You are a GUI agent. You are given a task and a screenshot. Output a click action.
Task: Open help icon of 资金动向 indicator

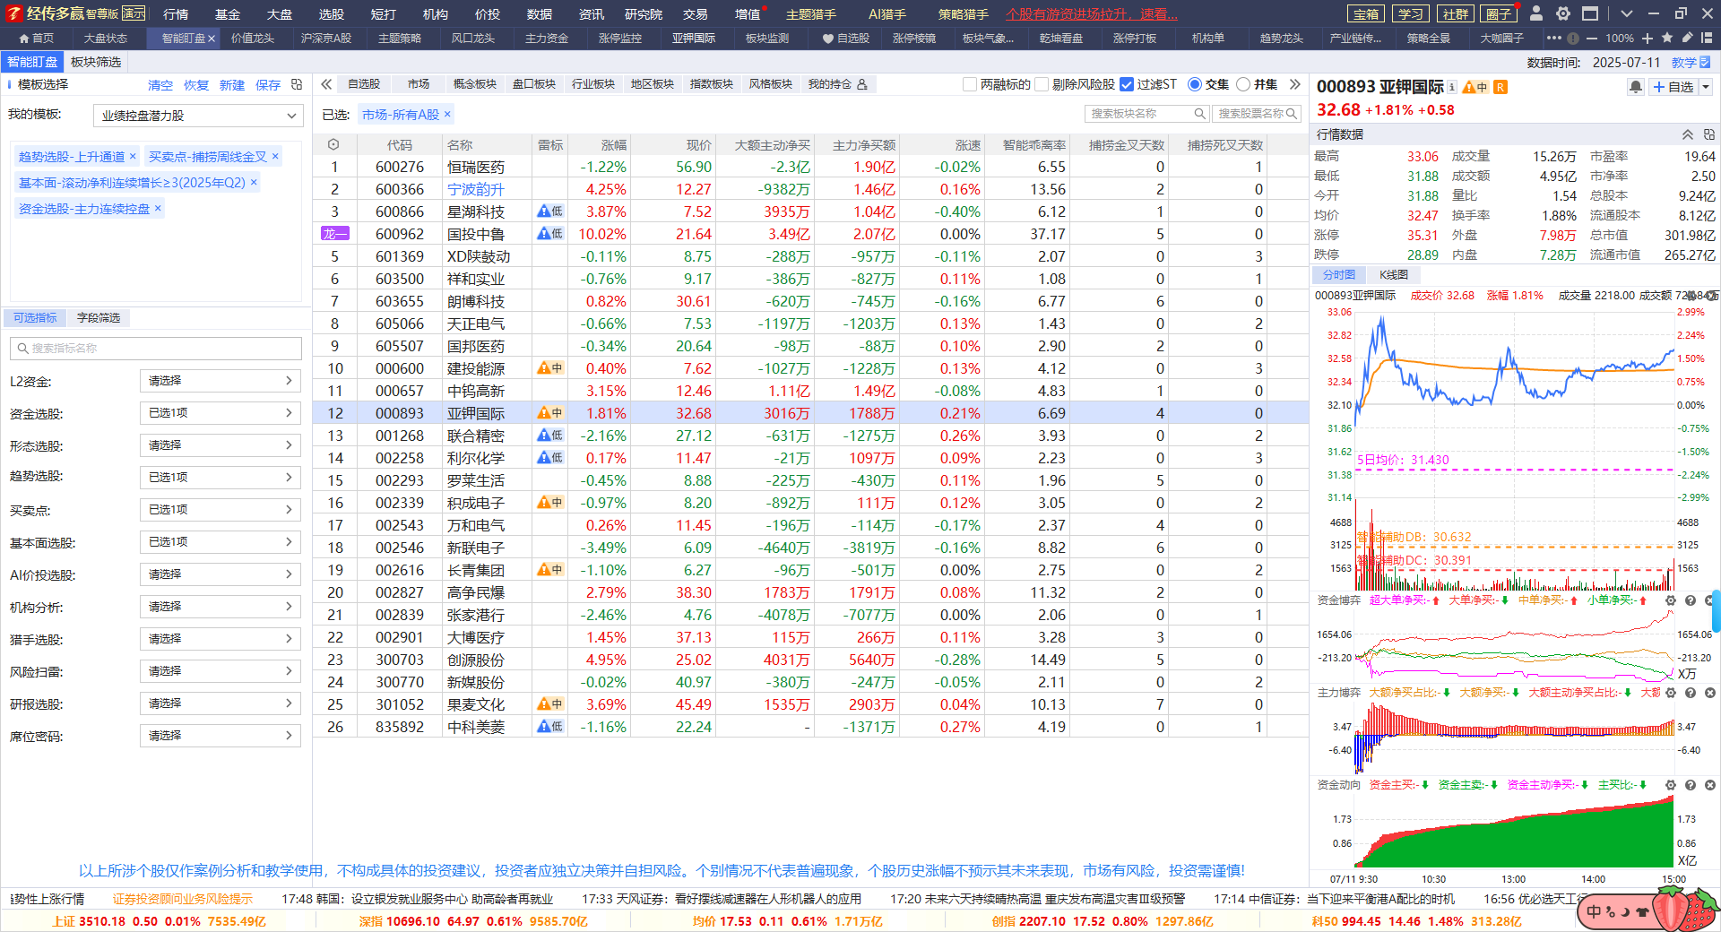(1691, 785)
